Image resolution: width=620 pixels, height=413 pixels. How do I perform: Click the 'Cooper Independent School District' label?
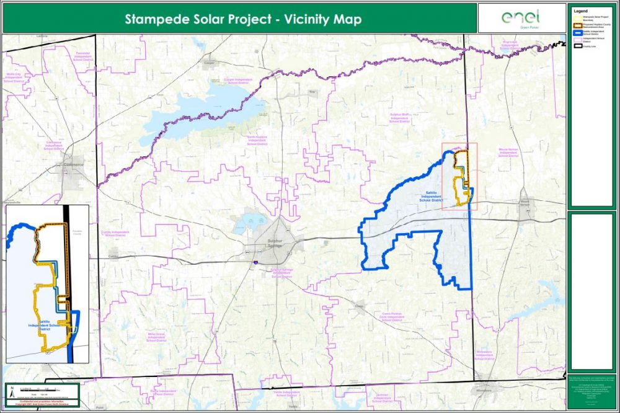237,81
